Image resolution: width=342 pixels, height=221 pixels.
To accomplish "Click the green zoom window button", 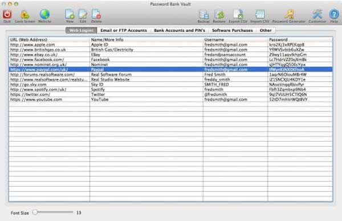I will pyautogui.click(x=16, y=4).
